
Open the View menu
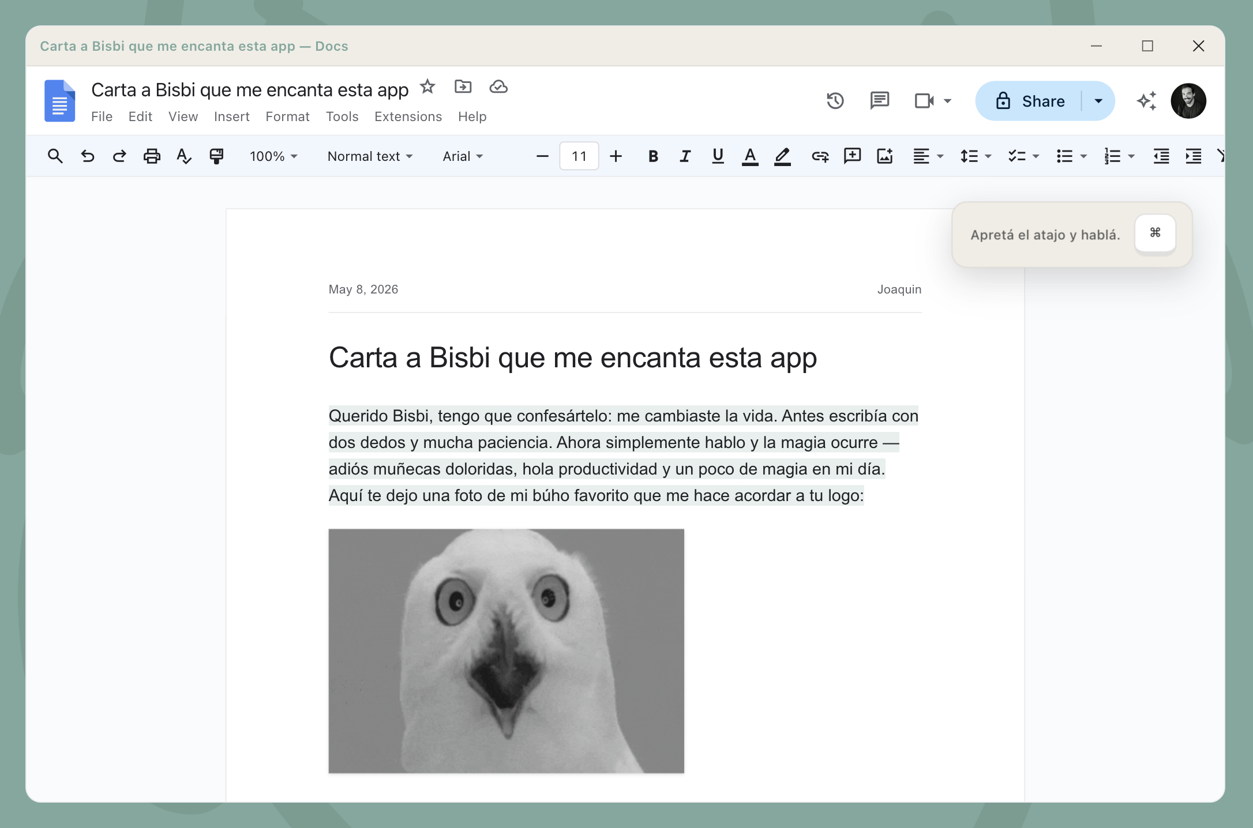[183, 116]
